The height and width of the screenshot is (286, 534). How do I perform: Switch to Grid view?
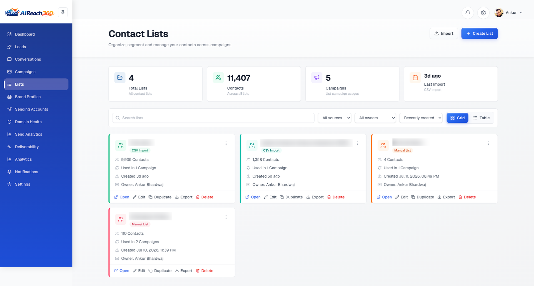pos(458,118)
